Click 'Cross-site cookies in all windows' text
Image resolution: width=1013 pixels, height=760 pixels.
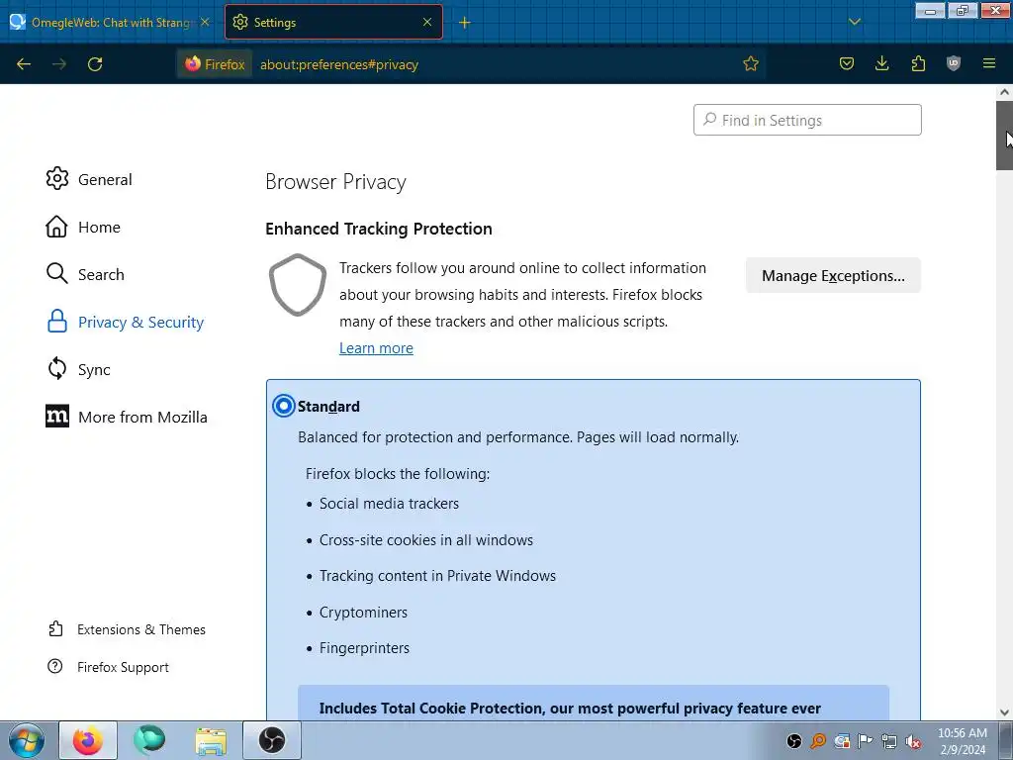426,539
